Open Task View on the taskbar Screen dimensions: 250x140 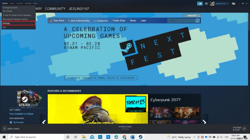click(x=76, y=137)
